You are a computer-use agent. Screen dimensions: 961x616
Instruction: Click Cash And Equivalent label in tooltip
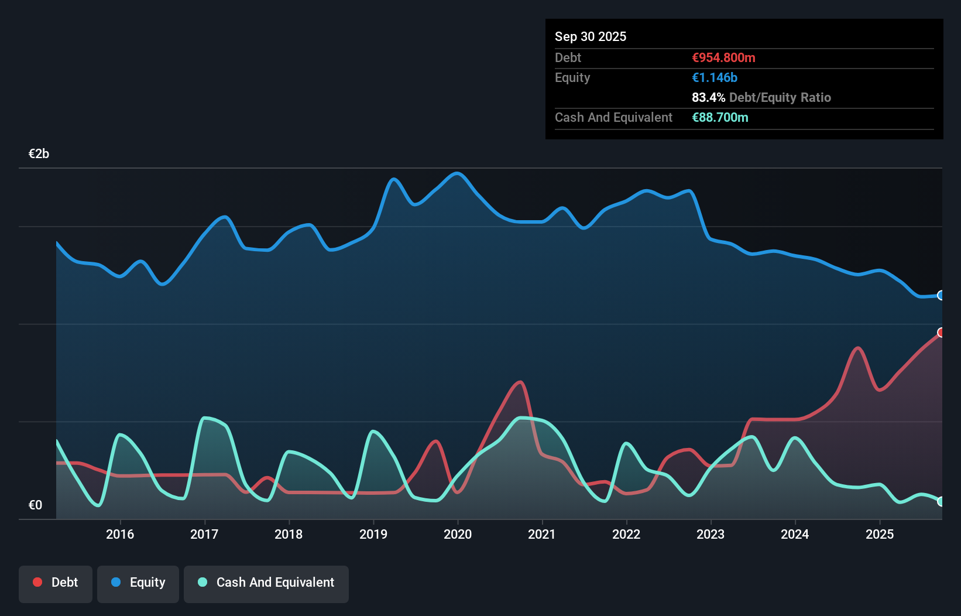[x=613, y=117]
